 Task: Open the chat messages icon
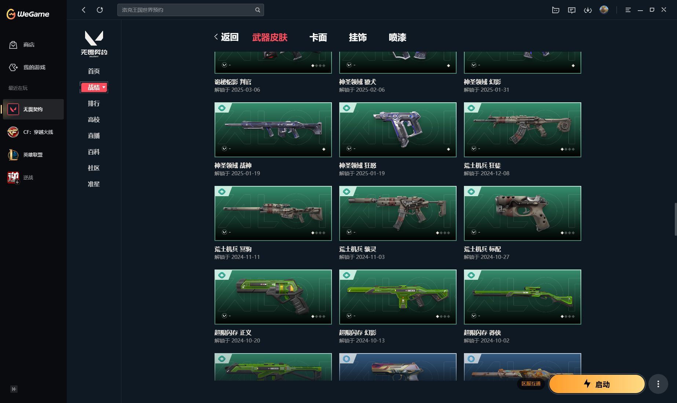point(571,10)
